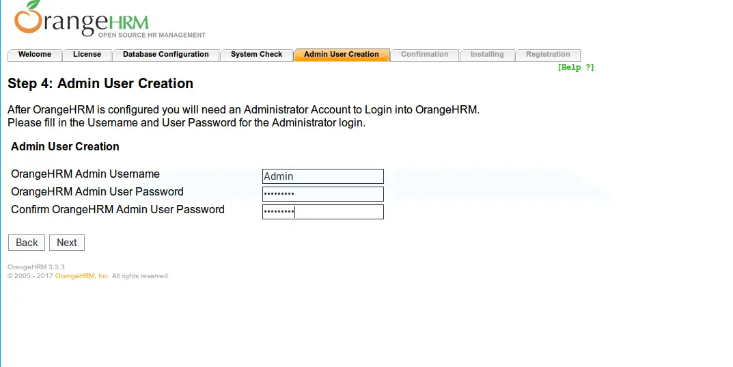
Task: Proceed with the Next button
Action: click(67, 243)
